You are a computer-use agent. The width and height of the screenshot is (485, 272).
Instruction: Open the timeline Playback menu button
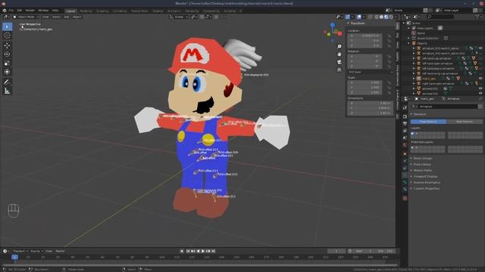[x=20, y=251]
